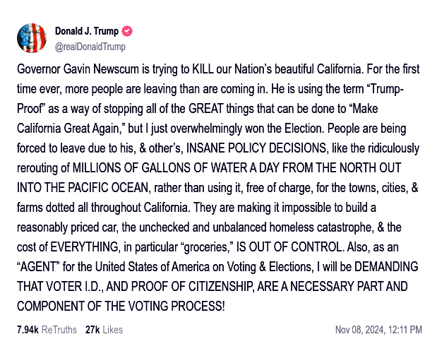Click the phrase INSANE POLICY DECISIONS
Viewport: 437px width, 351px height.
point(256,148)
